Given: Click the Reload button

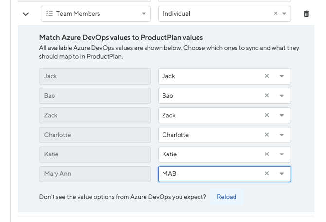Looking at the screenshot, I should click(227, 197).
